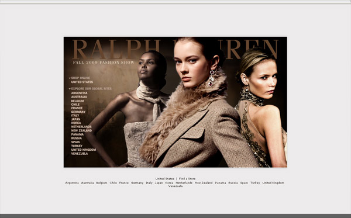Select JAPAN in the image menu
The image size is (351, 218).
tap(75, 119)
